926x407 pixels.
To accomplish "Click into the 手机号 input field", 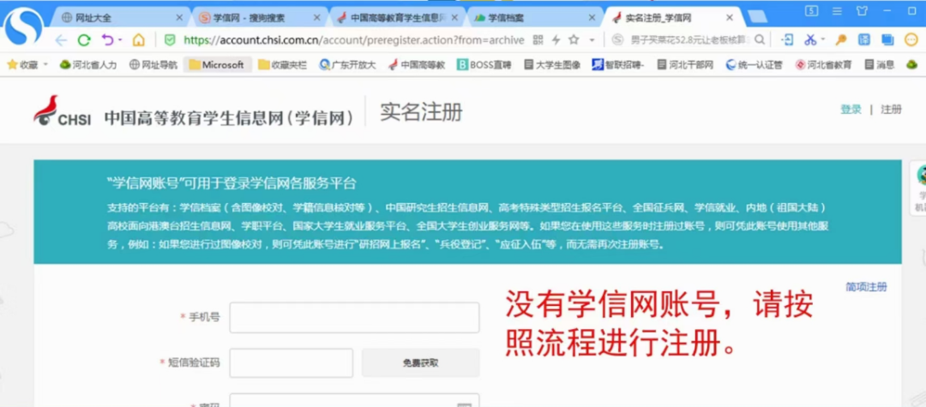I will point(354,317).
